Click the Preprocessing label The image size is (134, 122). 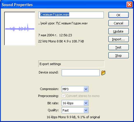click(x=49, y=96)
